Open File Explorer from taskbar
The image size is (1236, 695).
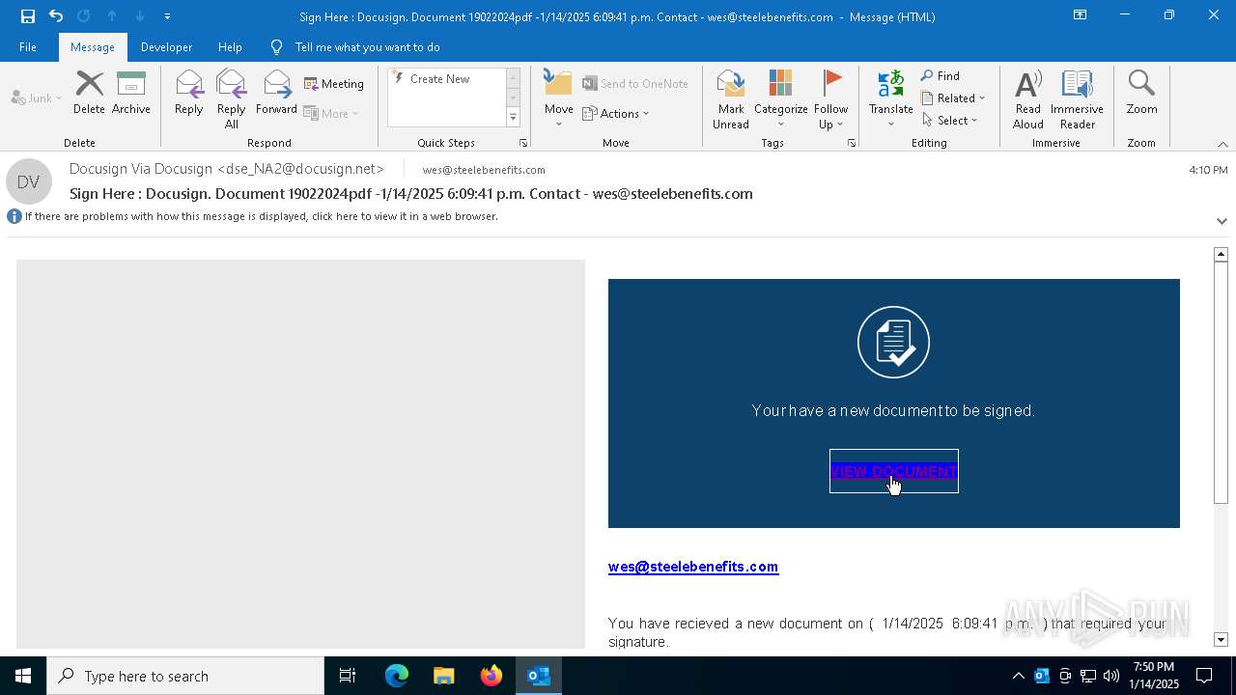(x=443, y=676)
